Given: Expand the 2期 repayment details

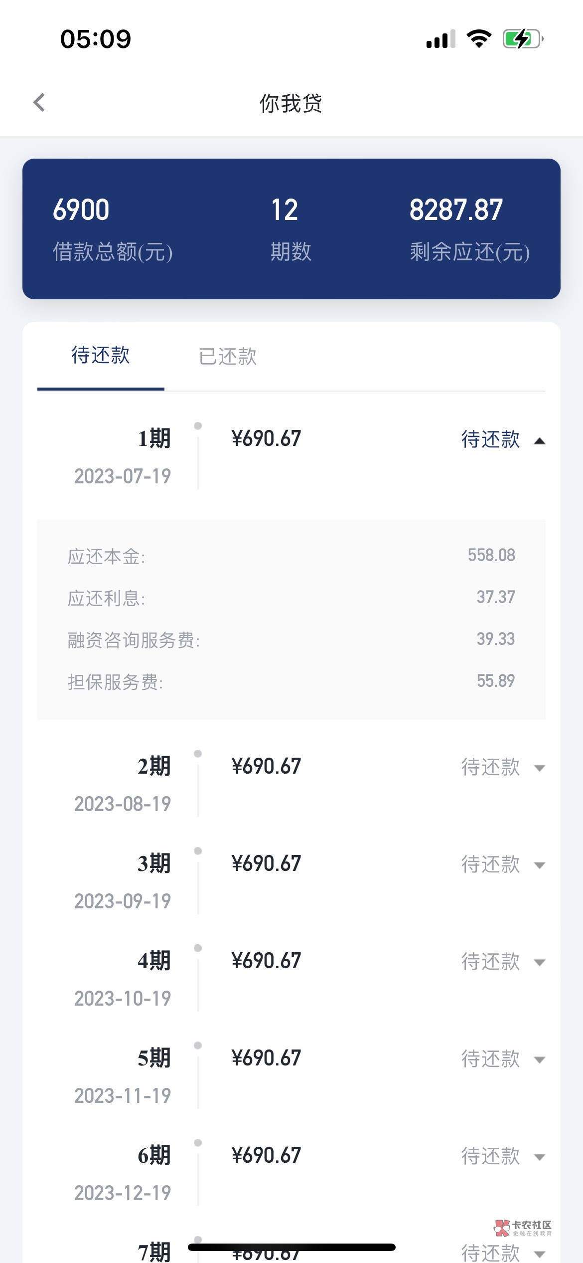Looking at the screenshot, I should (x=539, y=768).
